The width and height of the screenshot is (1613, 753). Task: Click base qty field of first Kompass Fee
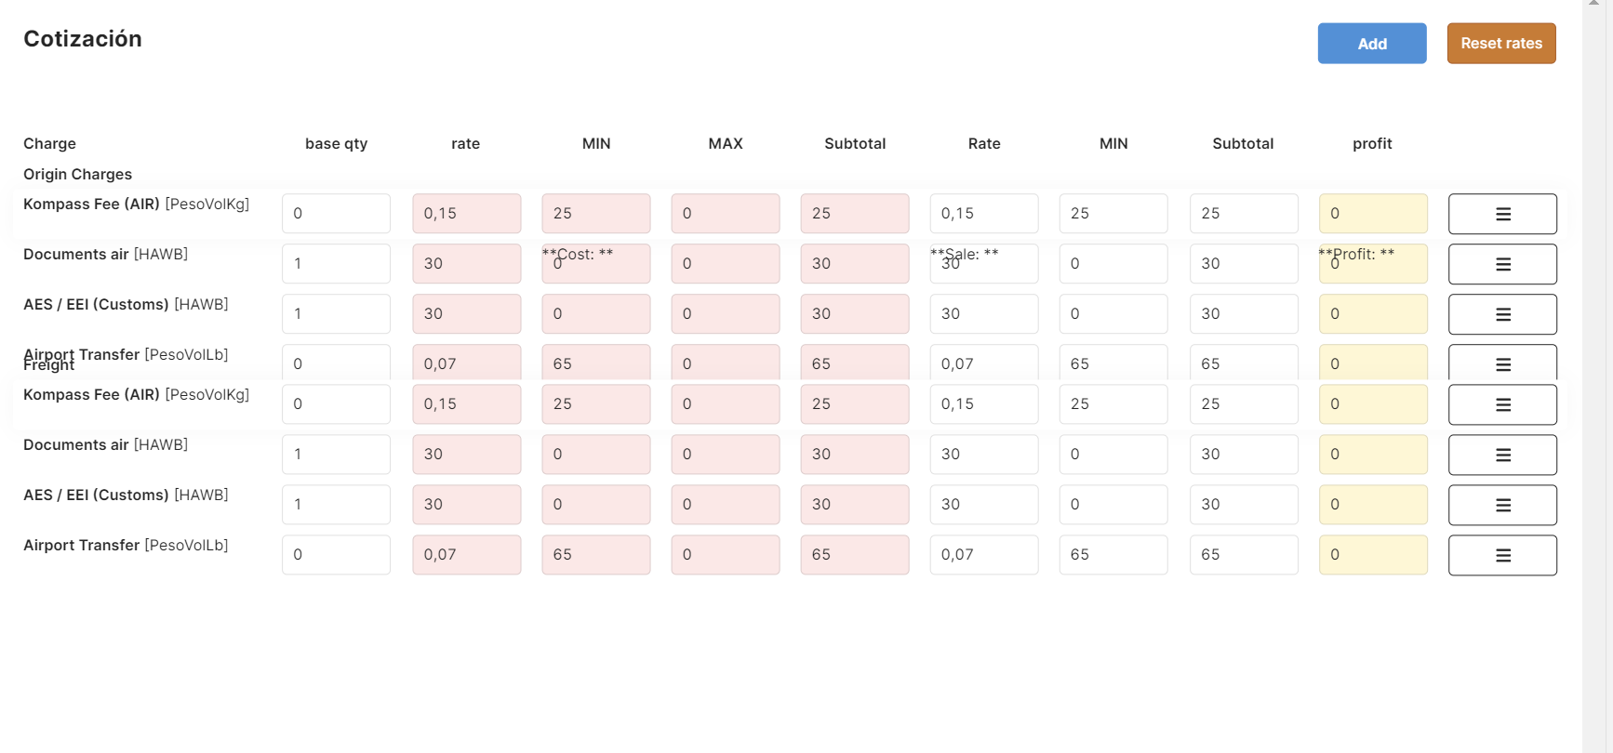coord(336,214)
